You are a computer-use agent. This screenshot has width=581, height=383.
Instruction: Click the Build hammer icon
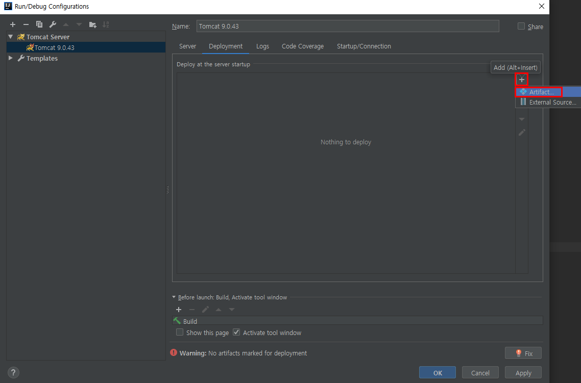(177, 321)
